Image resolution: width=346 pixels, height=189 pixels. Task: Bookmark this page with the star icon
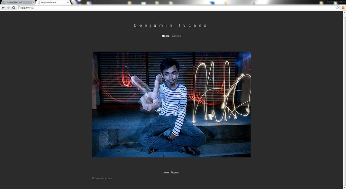(x=337, y=8)
